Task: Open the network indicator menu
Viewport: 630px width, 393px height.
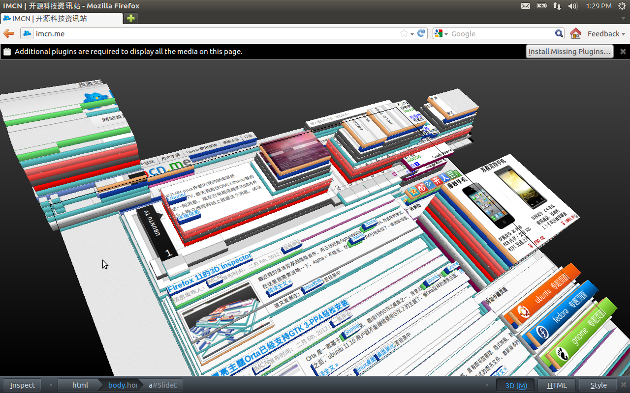Action: pos(557,6)
